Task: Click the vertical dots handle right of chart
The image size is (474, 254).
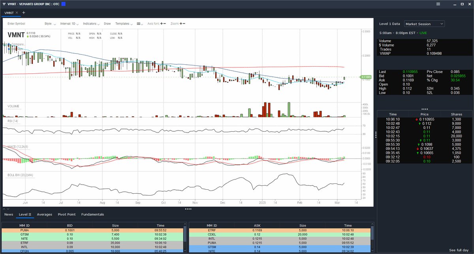Action: [375, 134]
